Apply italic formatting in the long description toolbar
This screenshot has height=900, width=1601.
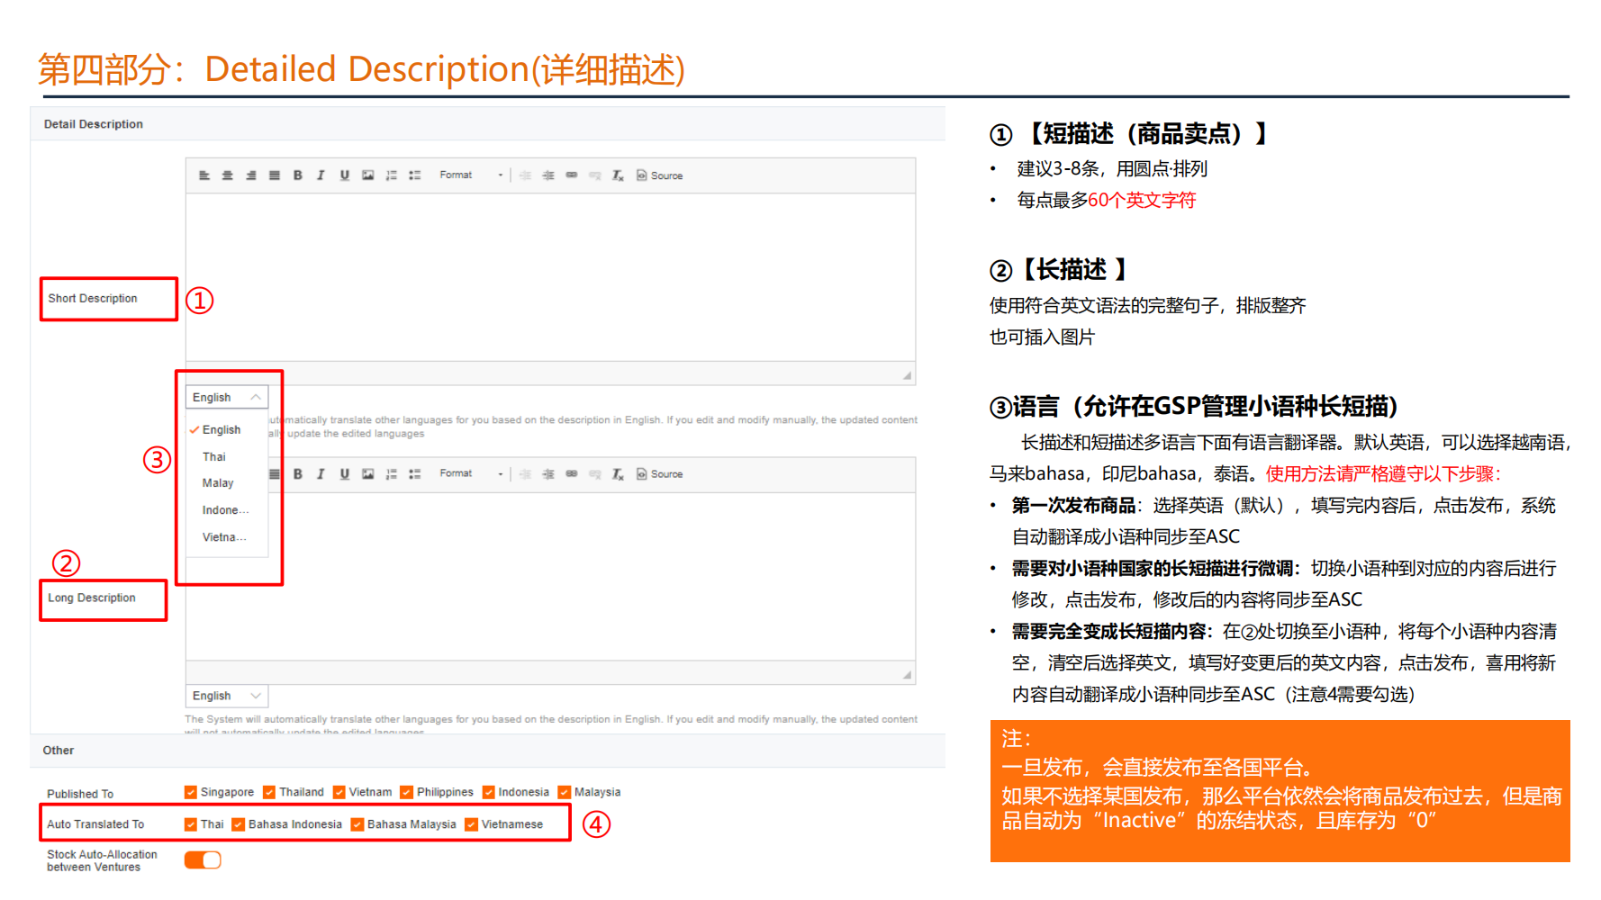point(321,473)
